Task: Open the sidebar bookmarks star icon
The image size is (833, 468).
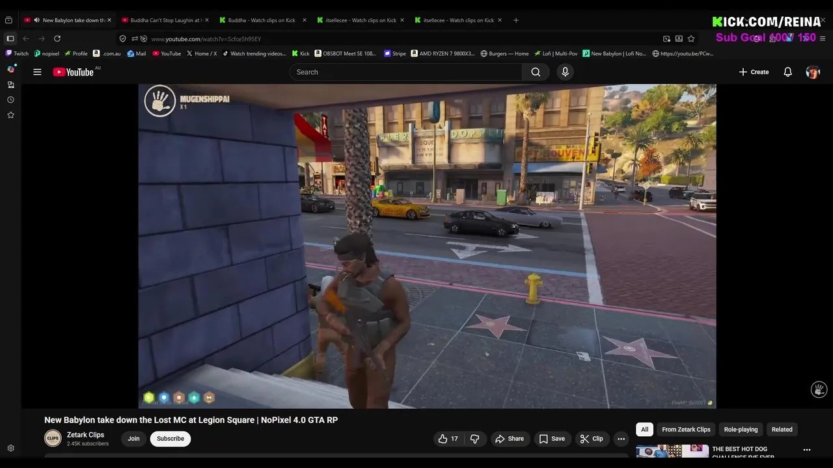Action: [10, 115]
